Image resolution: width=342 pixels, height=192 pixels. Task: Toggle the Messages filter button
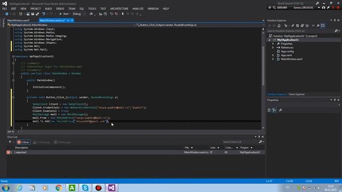pos(63,142)
